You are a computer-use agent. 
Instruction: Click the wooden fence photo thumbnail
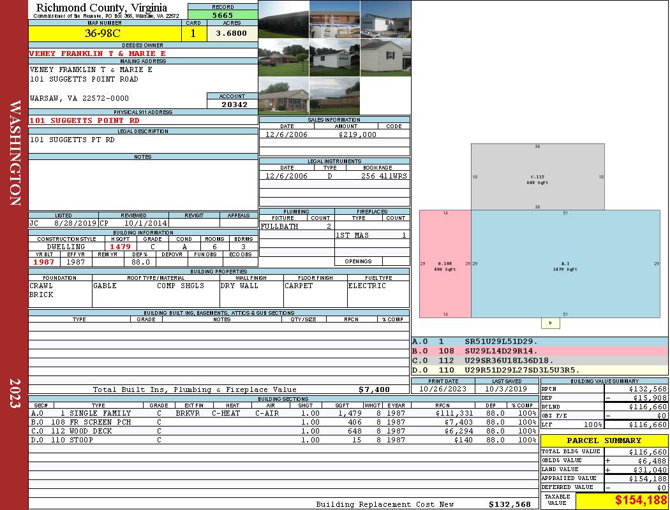click(x=334, y=96)
